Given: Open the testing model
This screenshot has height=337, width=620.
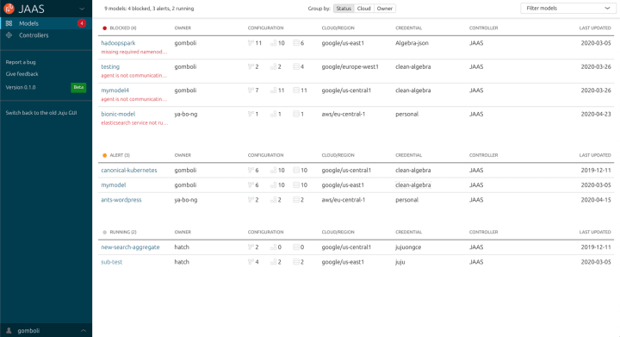Looking at the screenshot, I should (x=110, y=66).
